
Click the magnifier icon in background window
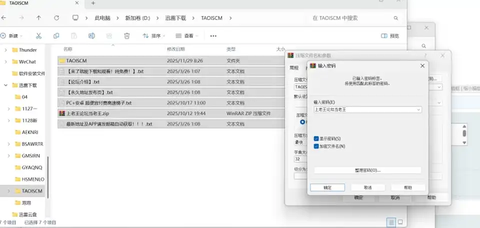pos(423,46)
